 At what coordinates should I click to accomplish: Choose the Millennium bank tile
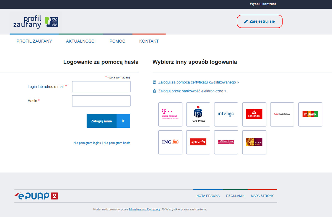[226, 142]
